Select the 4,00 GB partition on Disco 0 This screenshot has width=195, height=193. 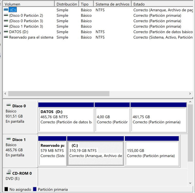[112, 117]
